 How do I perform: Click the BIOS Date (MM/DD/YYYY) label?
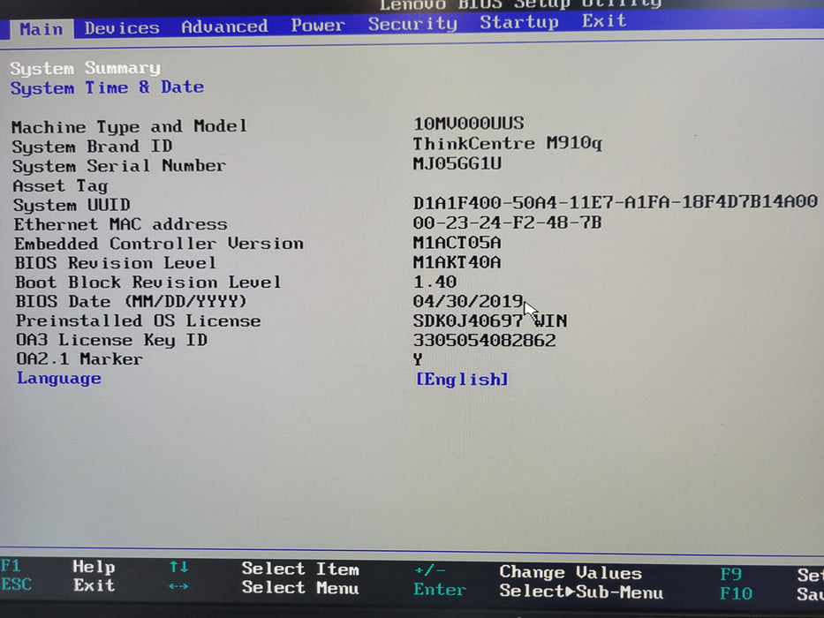[x=131, y=302]
